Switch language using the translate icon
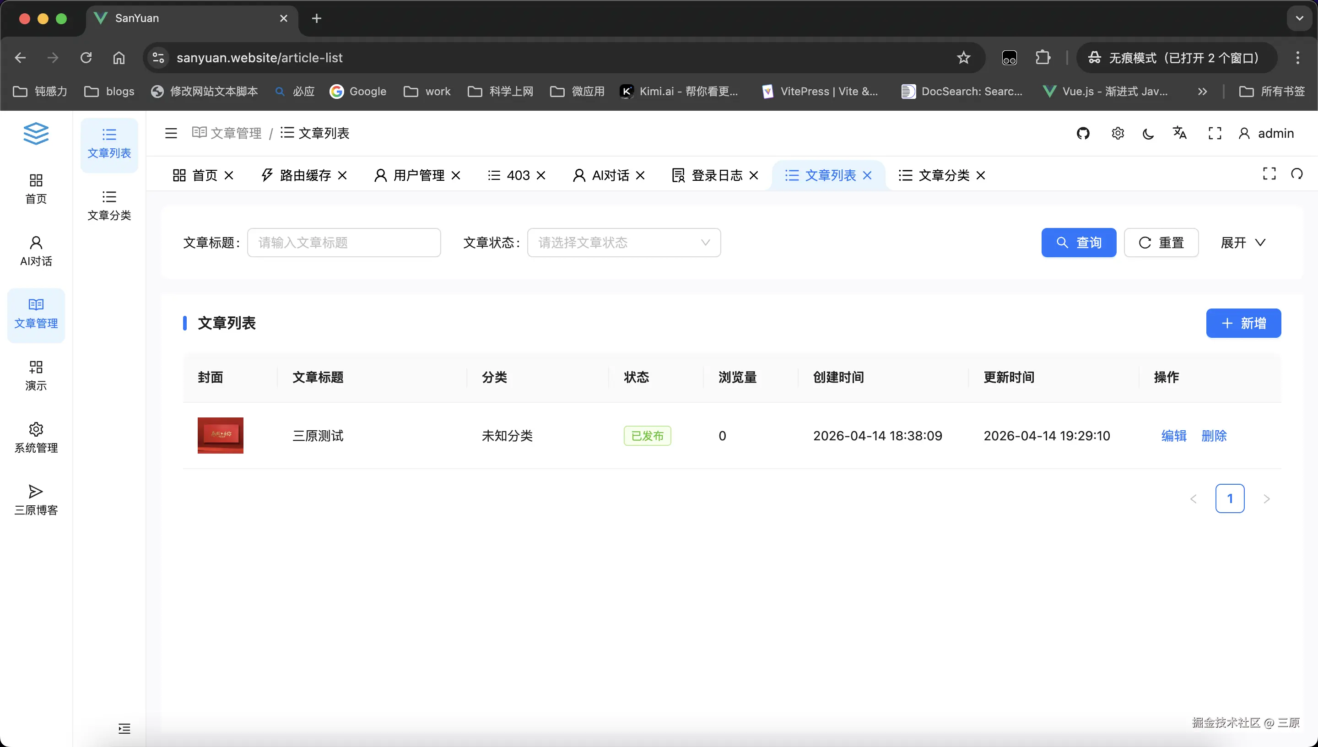Viewport: 1318px width, 747px height. 1179,133
